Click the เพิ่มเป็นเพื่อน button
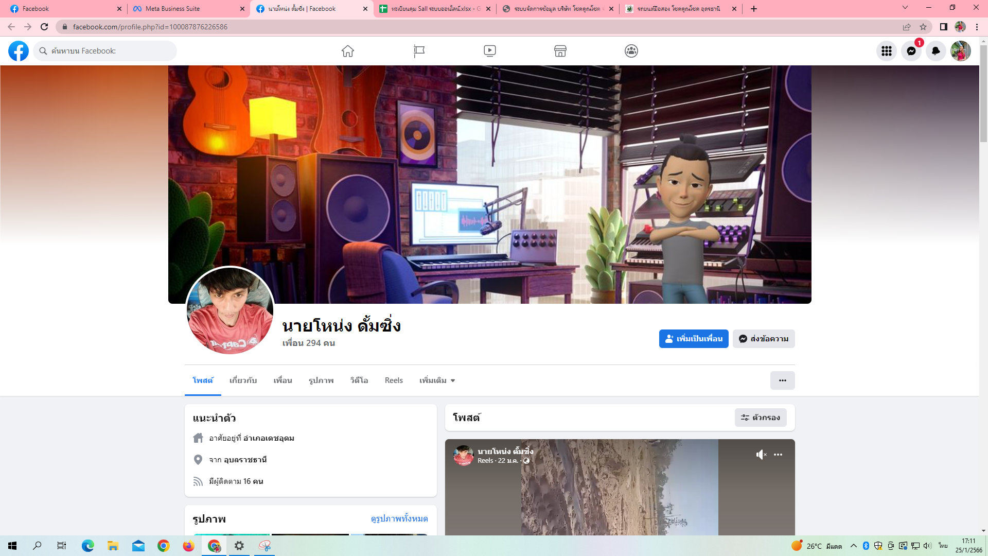 (x=693, y=339)
